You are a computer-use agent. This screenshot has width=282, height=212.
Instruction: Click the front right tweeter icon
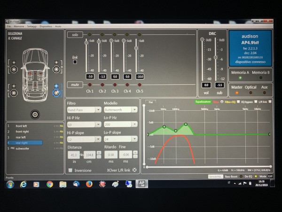tap(56, 62)
